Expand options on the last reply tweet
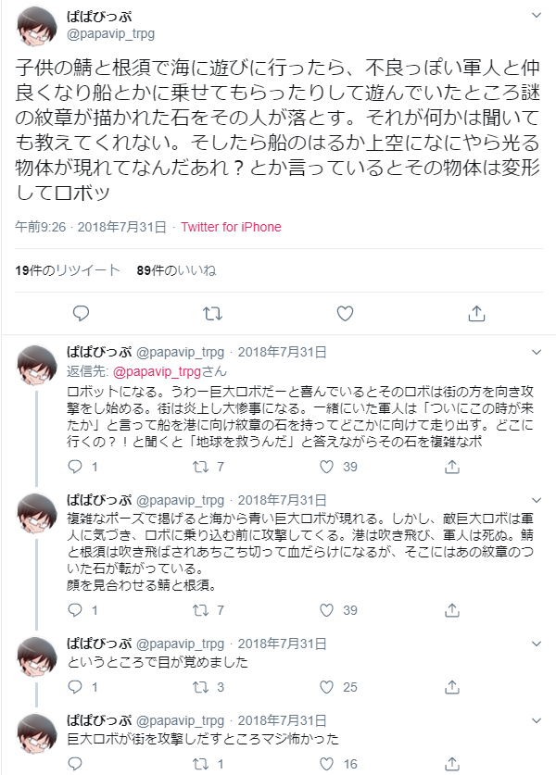The height and width of the screenshot is (775, 556). point(537,719)
